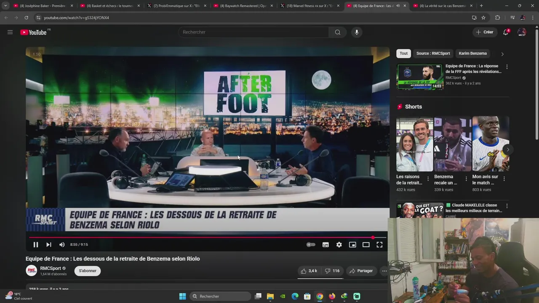Screen dimensions: 539x303
Task: Select the Source : RMCSport chip
Action: tap(433, 53)
